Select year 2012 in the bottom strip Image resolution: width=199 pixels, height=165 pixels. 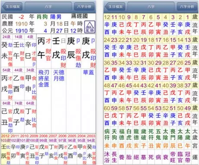5,136
